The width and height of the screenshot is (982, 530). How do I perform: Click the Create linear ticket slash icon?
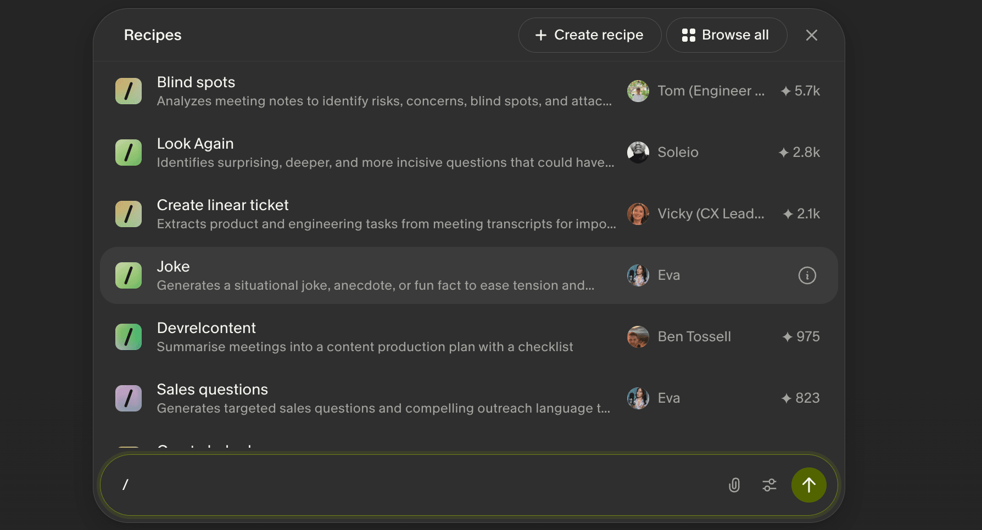coord(129,214)
